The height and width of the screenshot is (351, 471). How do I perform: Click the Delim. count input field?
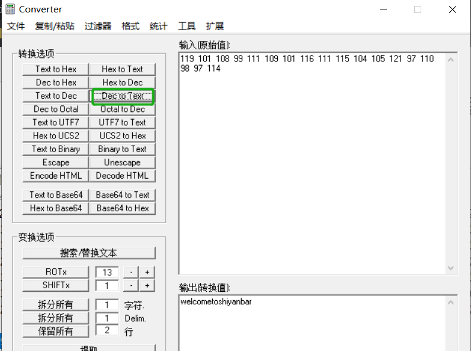pyautogui.click(x=107, y=318)
